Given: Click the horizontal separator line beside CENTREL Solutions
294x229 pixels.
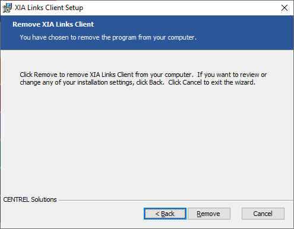Looking at the screenshot, I should 176,201.
